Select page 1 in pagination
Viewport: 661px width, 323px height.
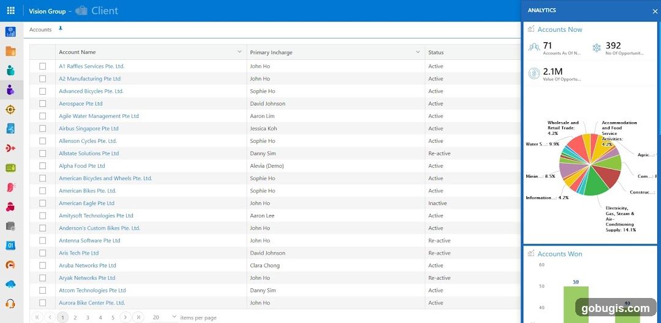tap(62, 318)
